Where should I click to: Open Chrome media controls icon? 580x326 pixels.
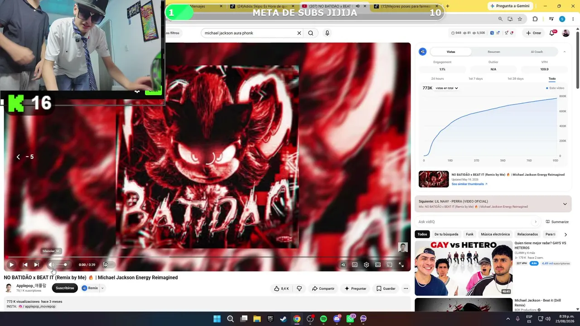point(551,19)
